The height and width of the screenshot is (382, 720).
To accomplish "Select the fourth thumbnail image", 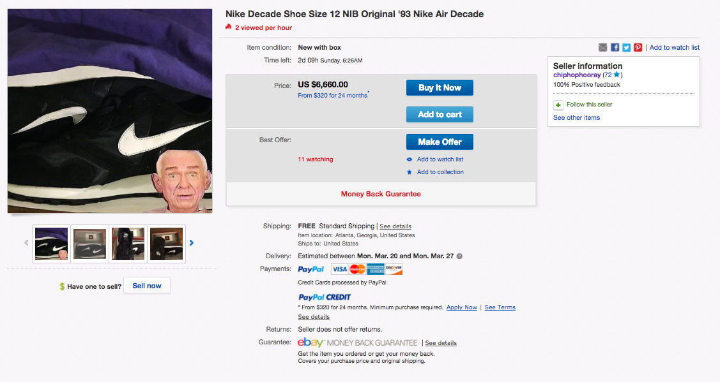I will click(x=166, y=244).
